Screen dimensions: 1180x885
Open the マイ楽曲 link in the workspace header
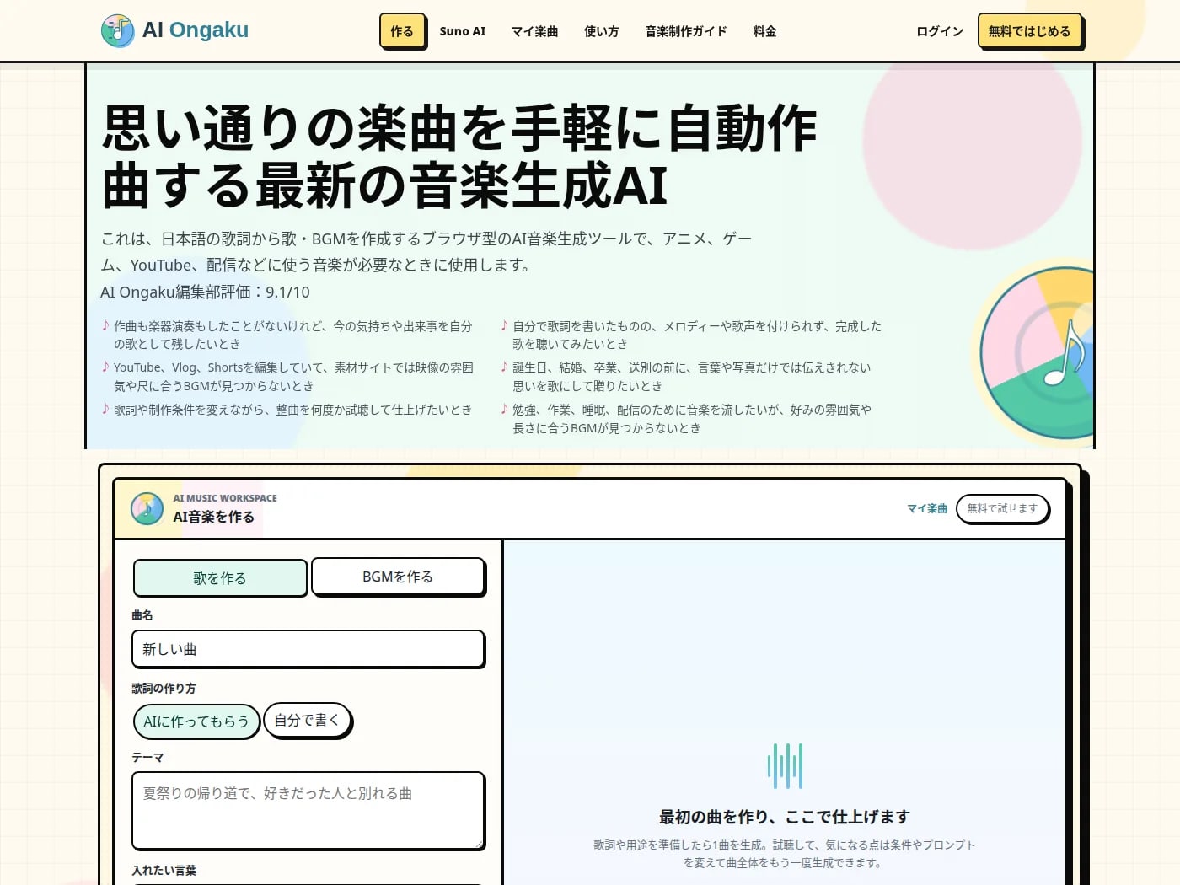point(927,508)
